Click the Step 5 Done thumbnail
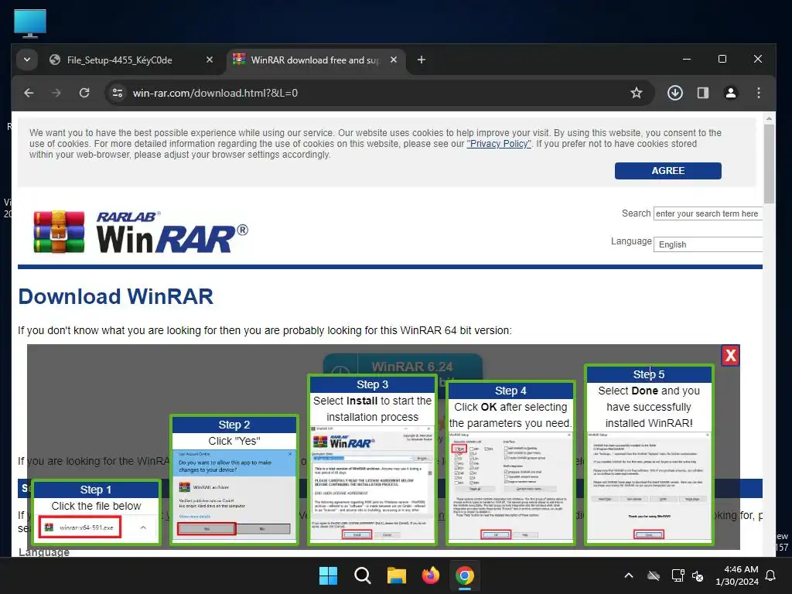Screen dimensions: 792x594 click(649, 455)
